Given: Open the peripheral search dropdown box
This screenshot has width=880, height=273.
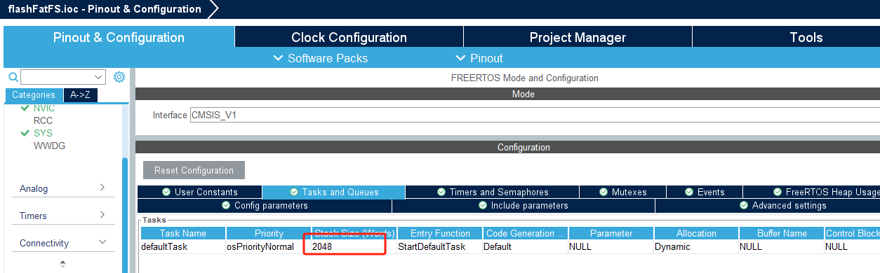Looking at the screenshot, I should point(62,77).
